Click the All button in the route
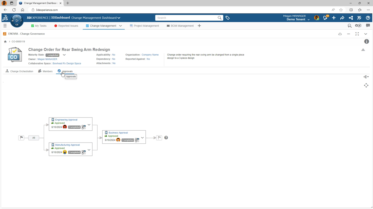373x209 pixels. pyautogui.click(x=34, y=138)
